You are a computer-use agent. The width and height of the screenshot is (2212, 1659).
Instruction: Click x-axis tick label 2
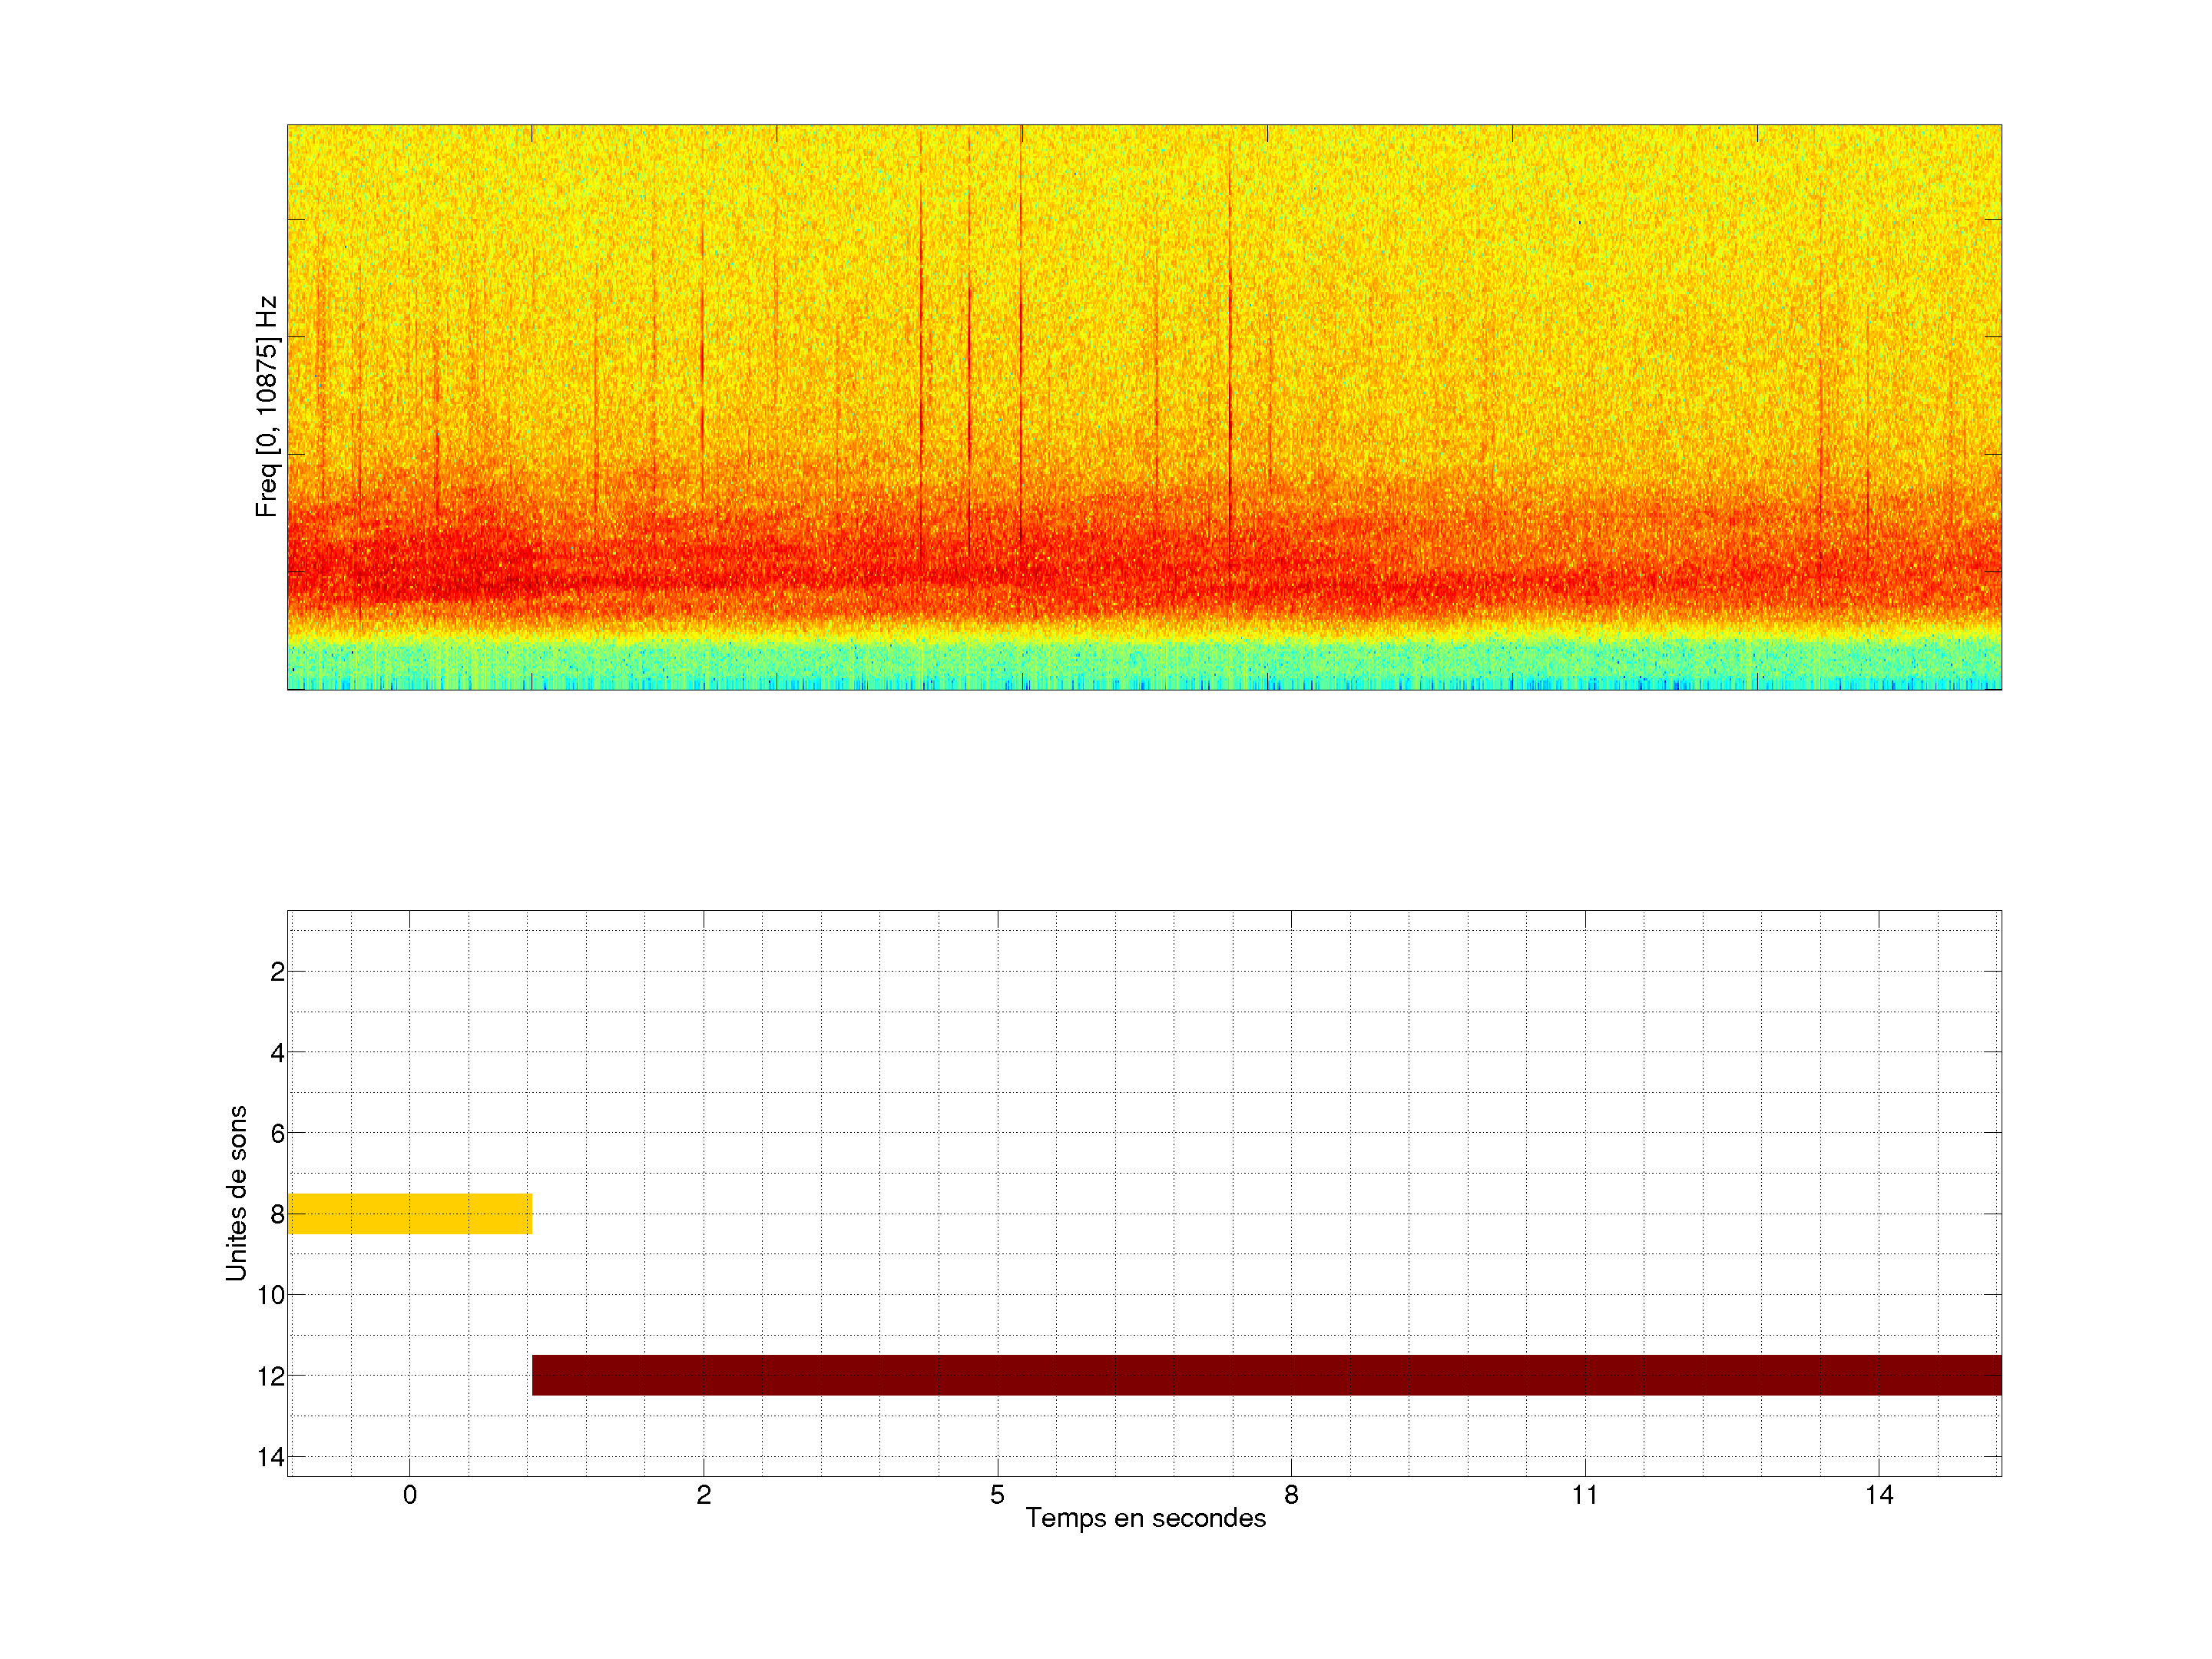[703, 1495]
